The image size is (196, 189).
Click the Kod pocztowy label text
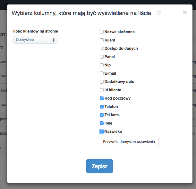point(117,98)
